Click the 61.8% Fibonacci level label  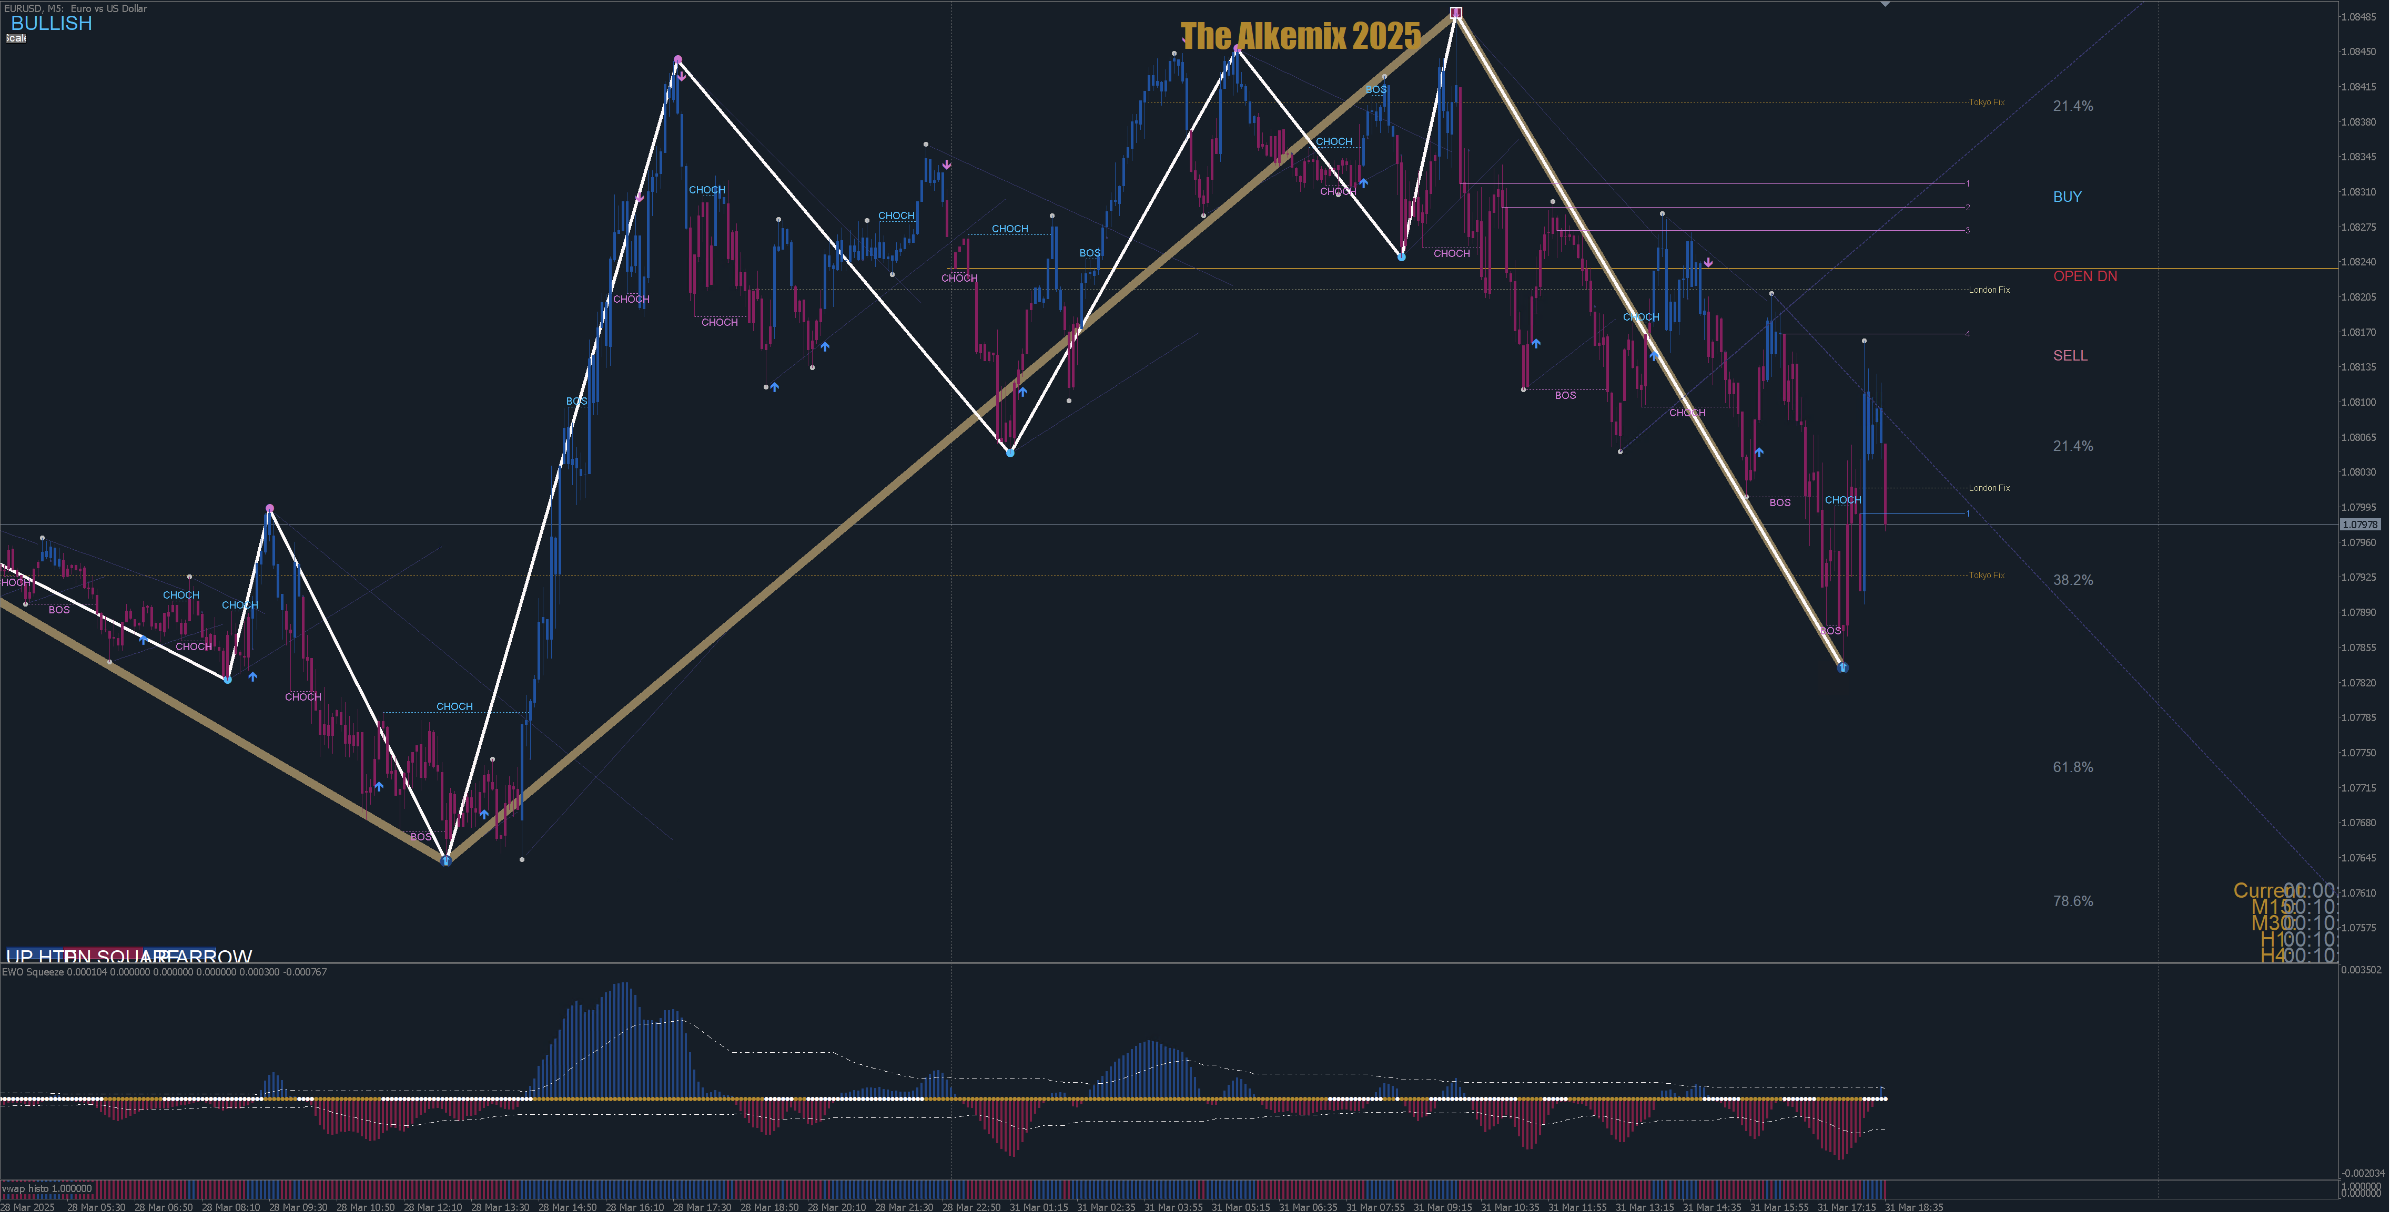point(2073,767)
